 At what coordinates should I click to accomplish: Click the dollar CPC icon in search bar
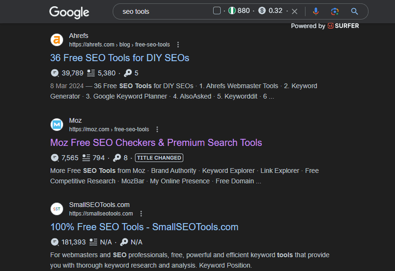[x=262, y=11]
